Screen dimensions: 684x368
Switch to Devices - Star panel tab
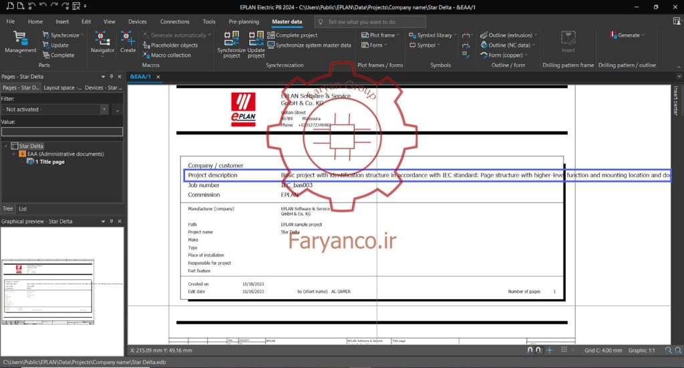(x=103, y=87)
